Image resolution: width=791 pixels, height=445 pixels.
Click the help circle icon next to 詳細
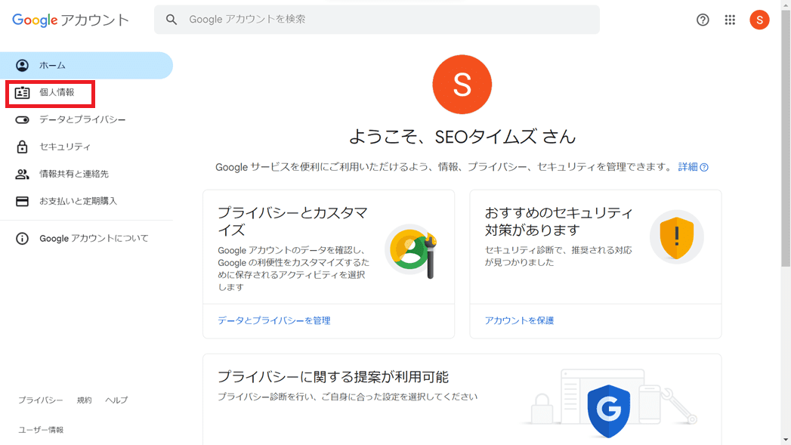point(704,168)
